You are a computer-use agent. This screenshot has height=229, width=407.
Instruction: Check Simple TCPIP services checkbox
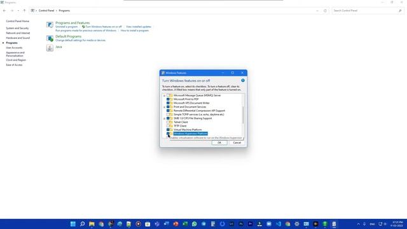[x=168, y=114]
